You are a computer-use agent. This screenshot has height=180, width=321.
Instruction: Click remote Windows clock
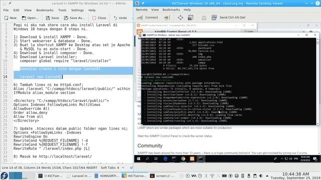(305, 158)
